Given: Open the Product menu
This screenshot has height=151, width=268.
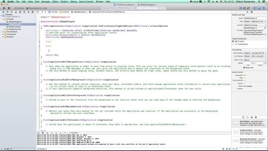Looking at the screenshot, I should [x=64, y=1].
